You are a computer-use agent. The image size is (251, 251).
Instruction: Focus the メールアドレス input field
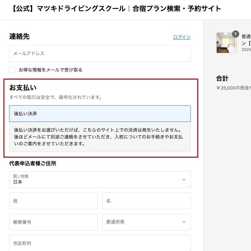pyautogui.click(x=100, y=53)
